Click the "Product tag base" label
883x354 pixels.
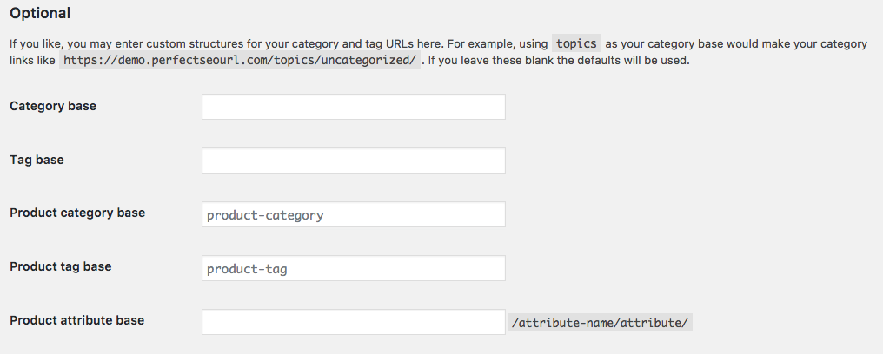pos(61,266)
